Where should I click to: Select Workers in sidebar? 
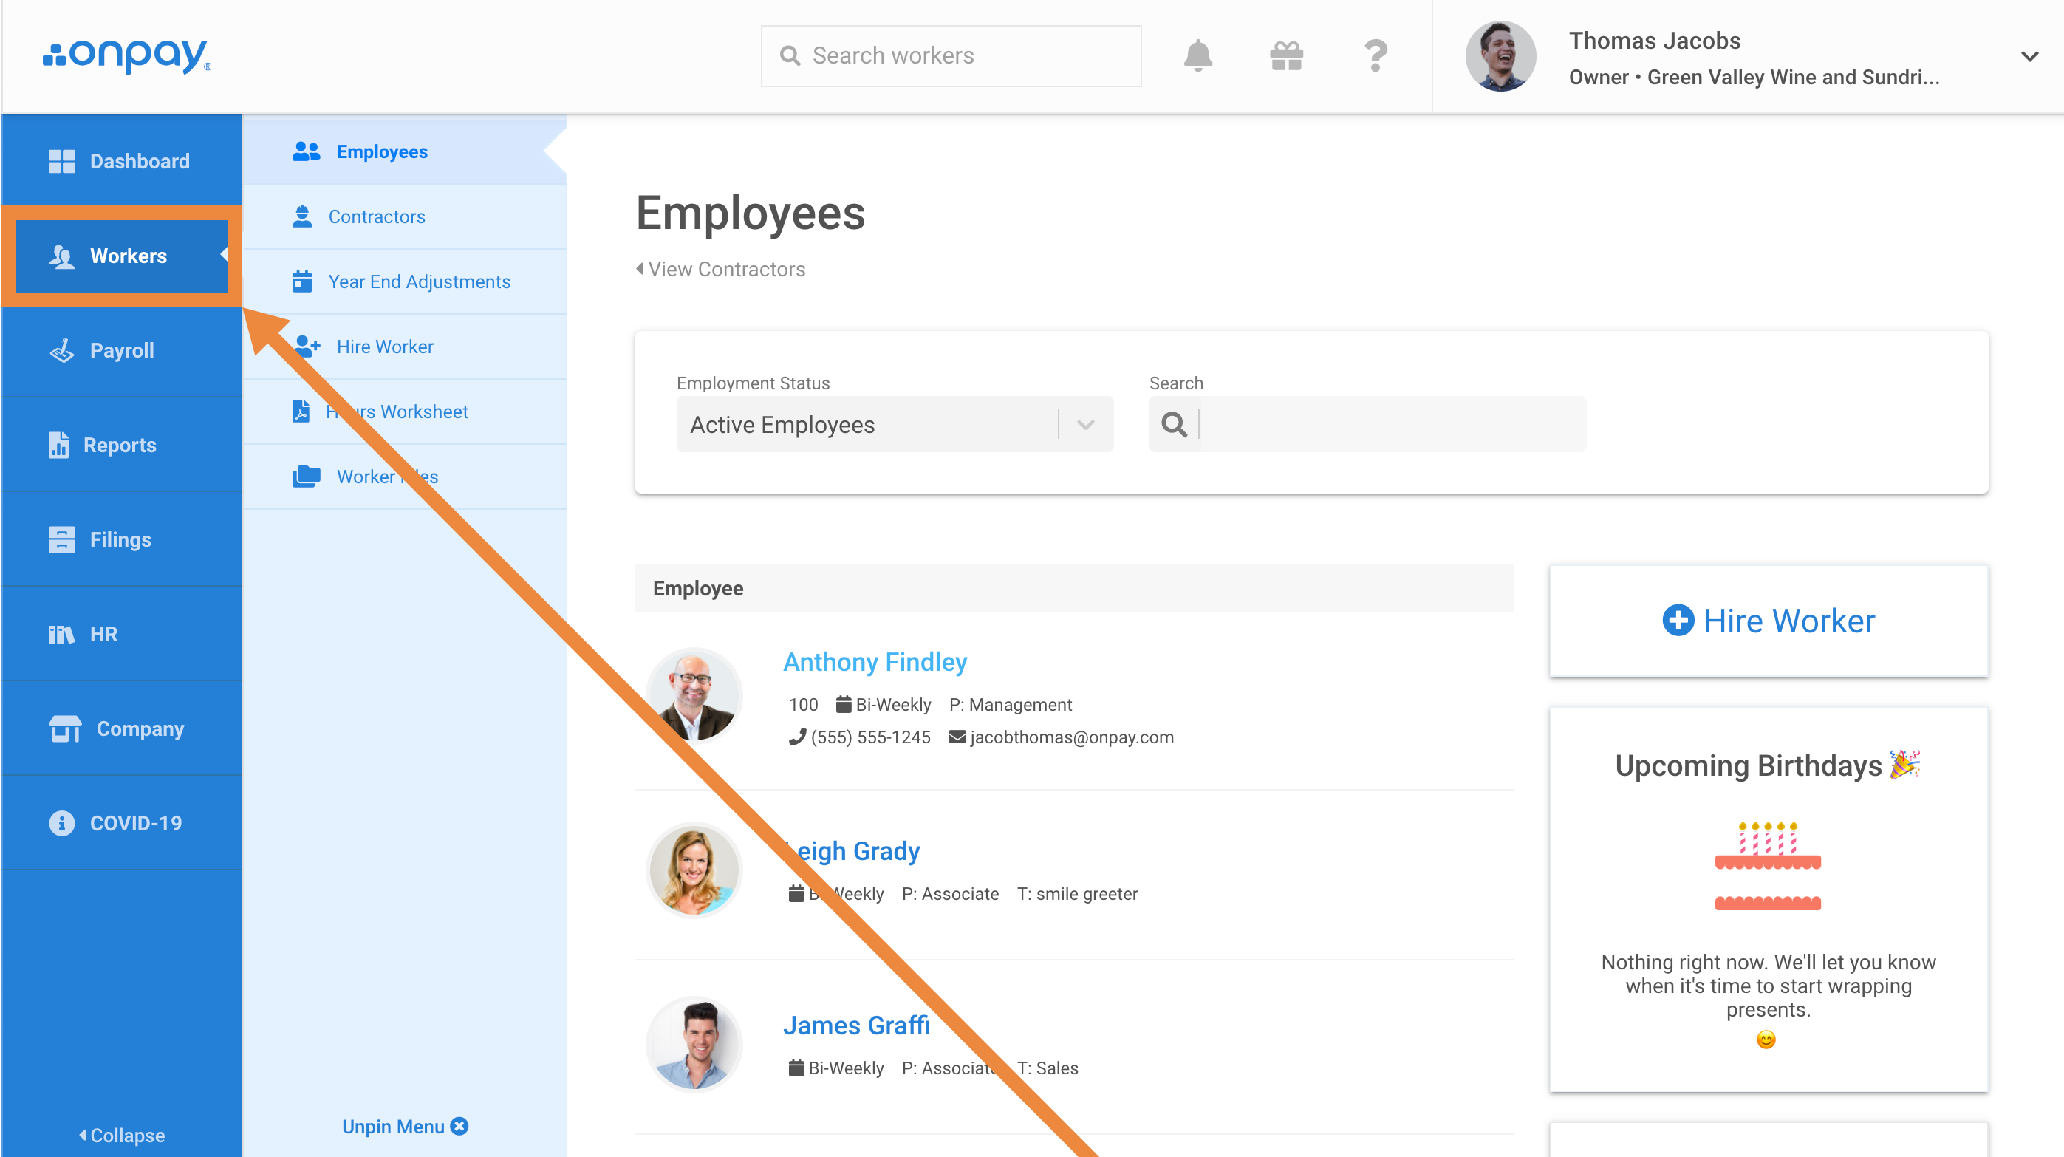tap(123, 256)
